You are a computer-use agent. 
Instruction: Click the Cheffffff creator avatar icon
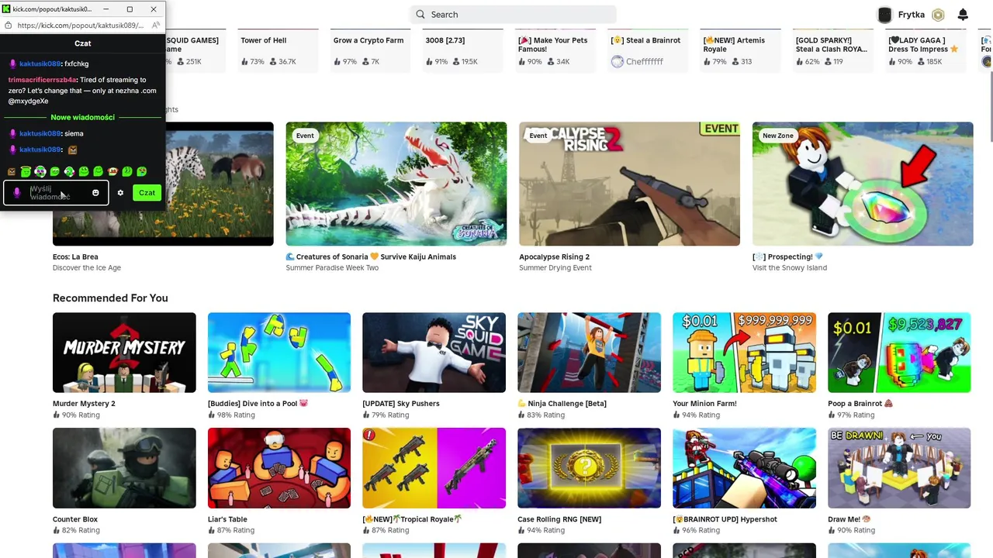pyautogui.click(x=617, y=61)
